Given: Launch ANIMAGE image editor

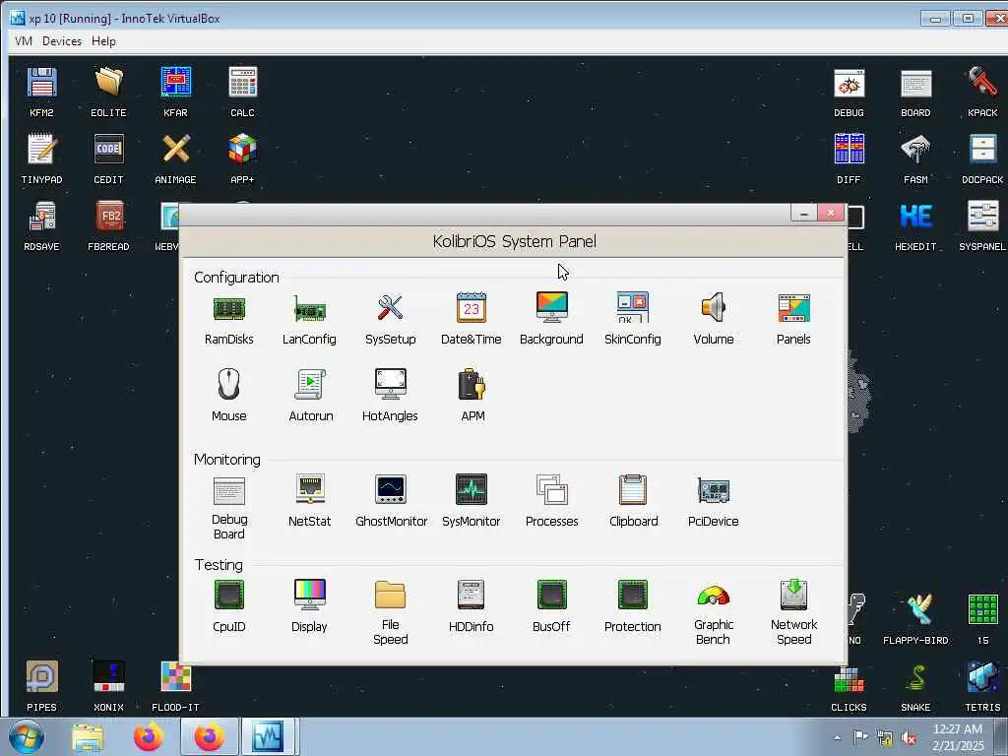Looking at the screenshot, I should [175, 159].
